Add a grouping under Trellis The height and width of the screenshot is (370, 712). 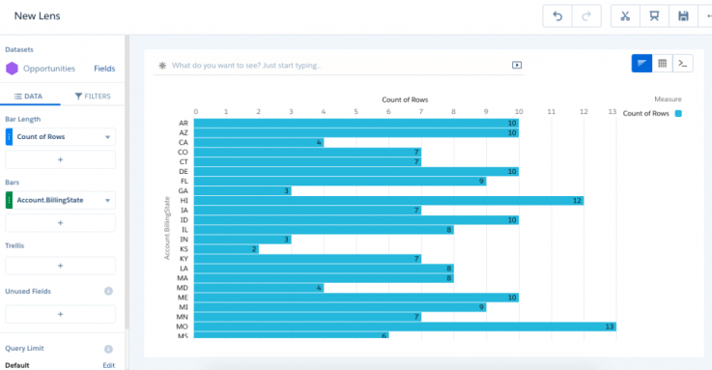[x=61, y=266]
